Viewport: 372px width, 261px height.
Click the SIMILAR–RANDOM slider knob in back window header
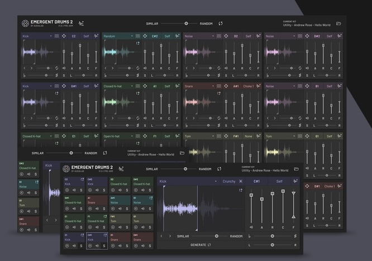tap(186, 23)
